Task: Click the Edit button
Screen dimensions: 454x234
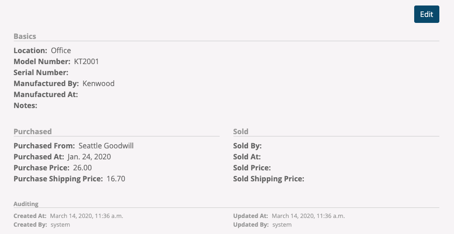Action: coord(427,14)
